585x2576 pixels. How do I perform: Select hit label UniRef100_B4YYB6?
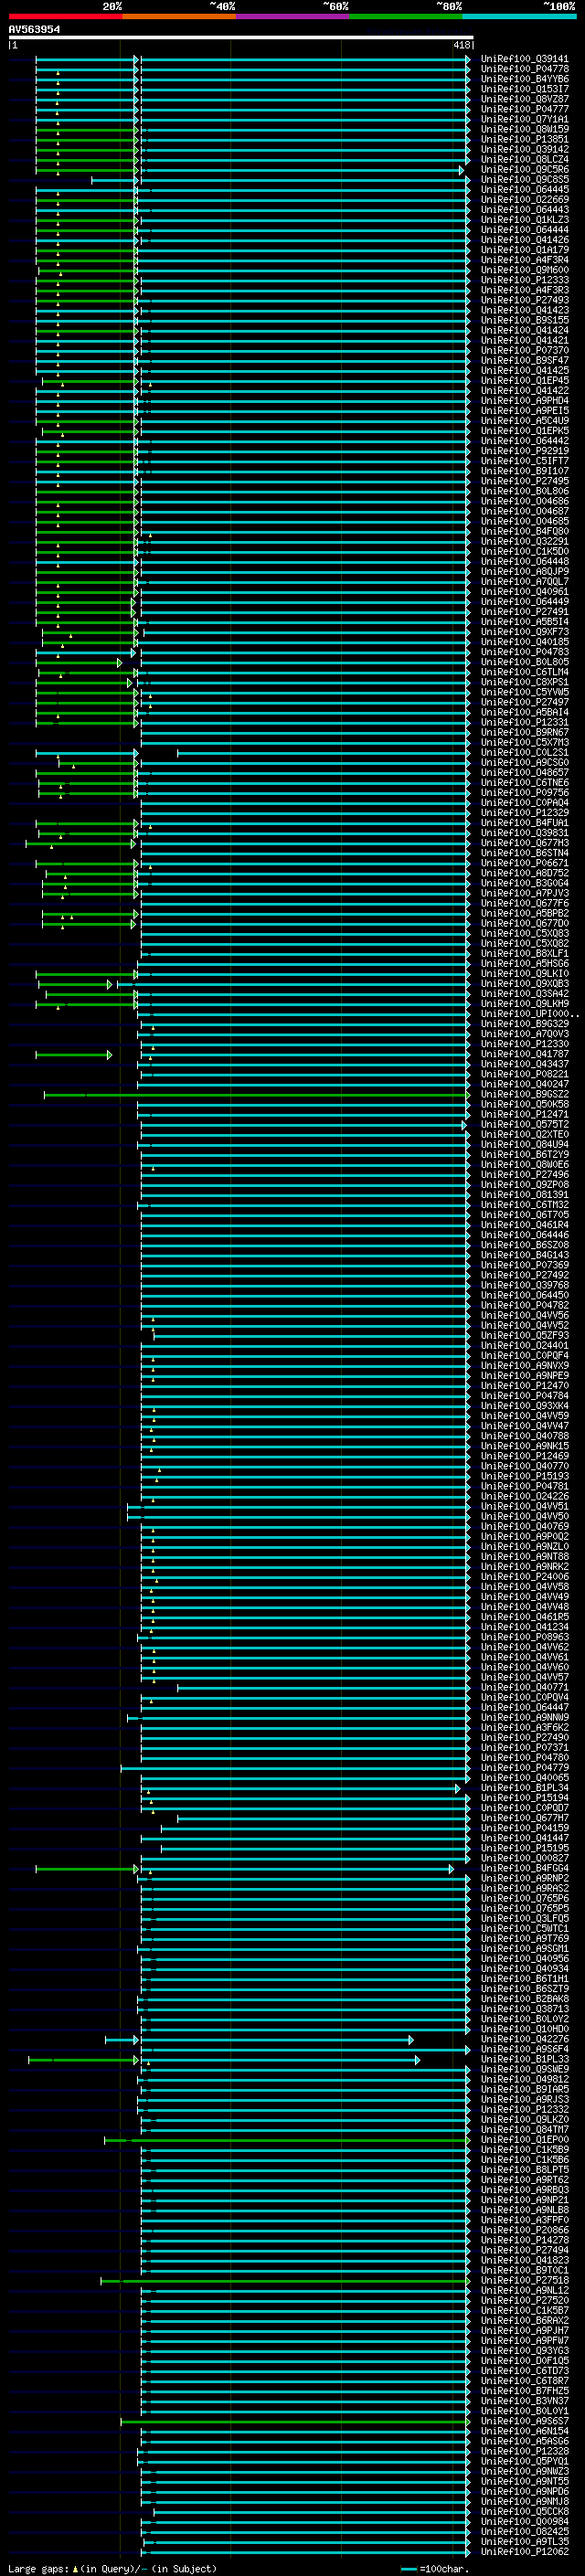525,79
